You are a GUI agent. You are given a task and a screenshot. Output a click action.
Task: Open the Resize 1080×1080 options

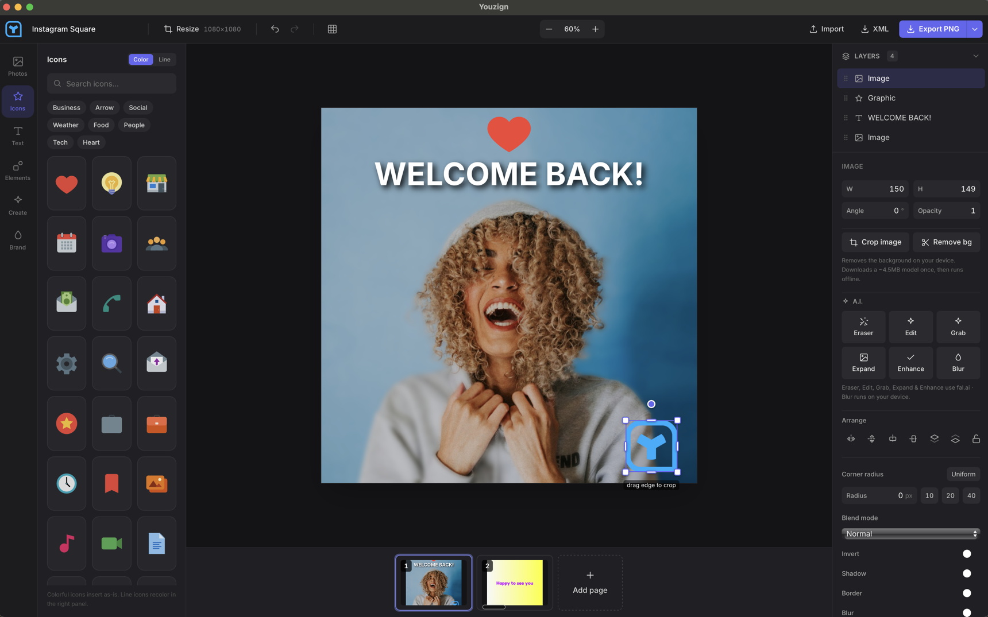coord(202,29)
